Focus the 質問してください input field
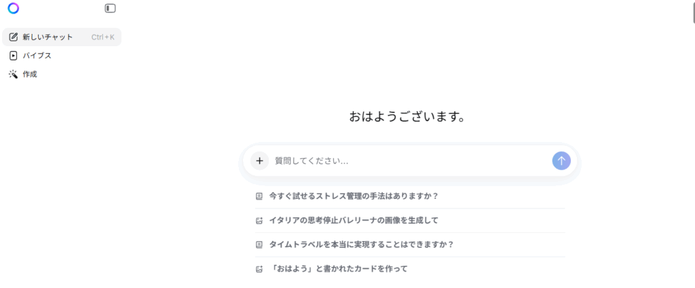Viewport: 695px width, 288px height. coord(407,161)
